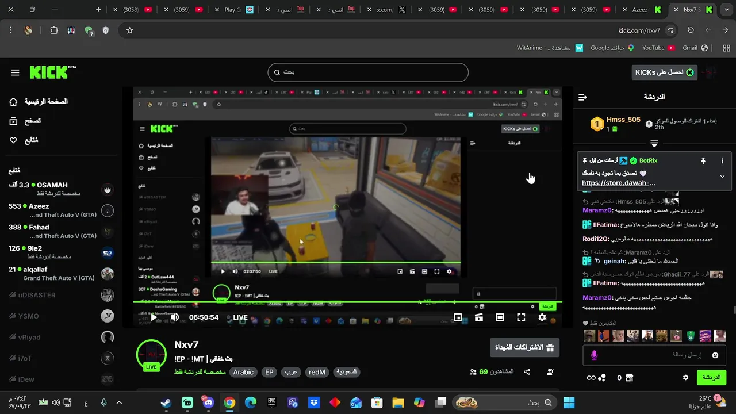Open Discord from the taskbar
The width and height of the screenshot is (736, 414).
208,402
